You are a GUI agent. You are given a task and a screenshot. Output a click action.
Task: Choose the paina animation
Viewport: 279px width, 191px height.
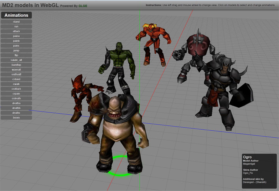coord(16,36)
